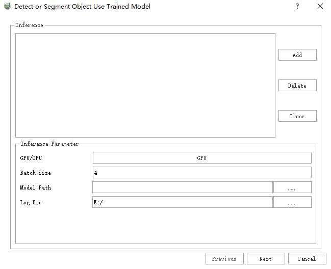Screen dimensions: 331x269
Task: Open the Log Dir browse ellipsis button
Action: point(292,202)
